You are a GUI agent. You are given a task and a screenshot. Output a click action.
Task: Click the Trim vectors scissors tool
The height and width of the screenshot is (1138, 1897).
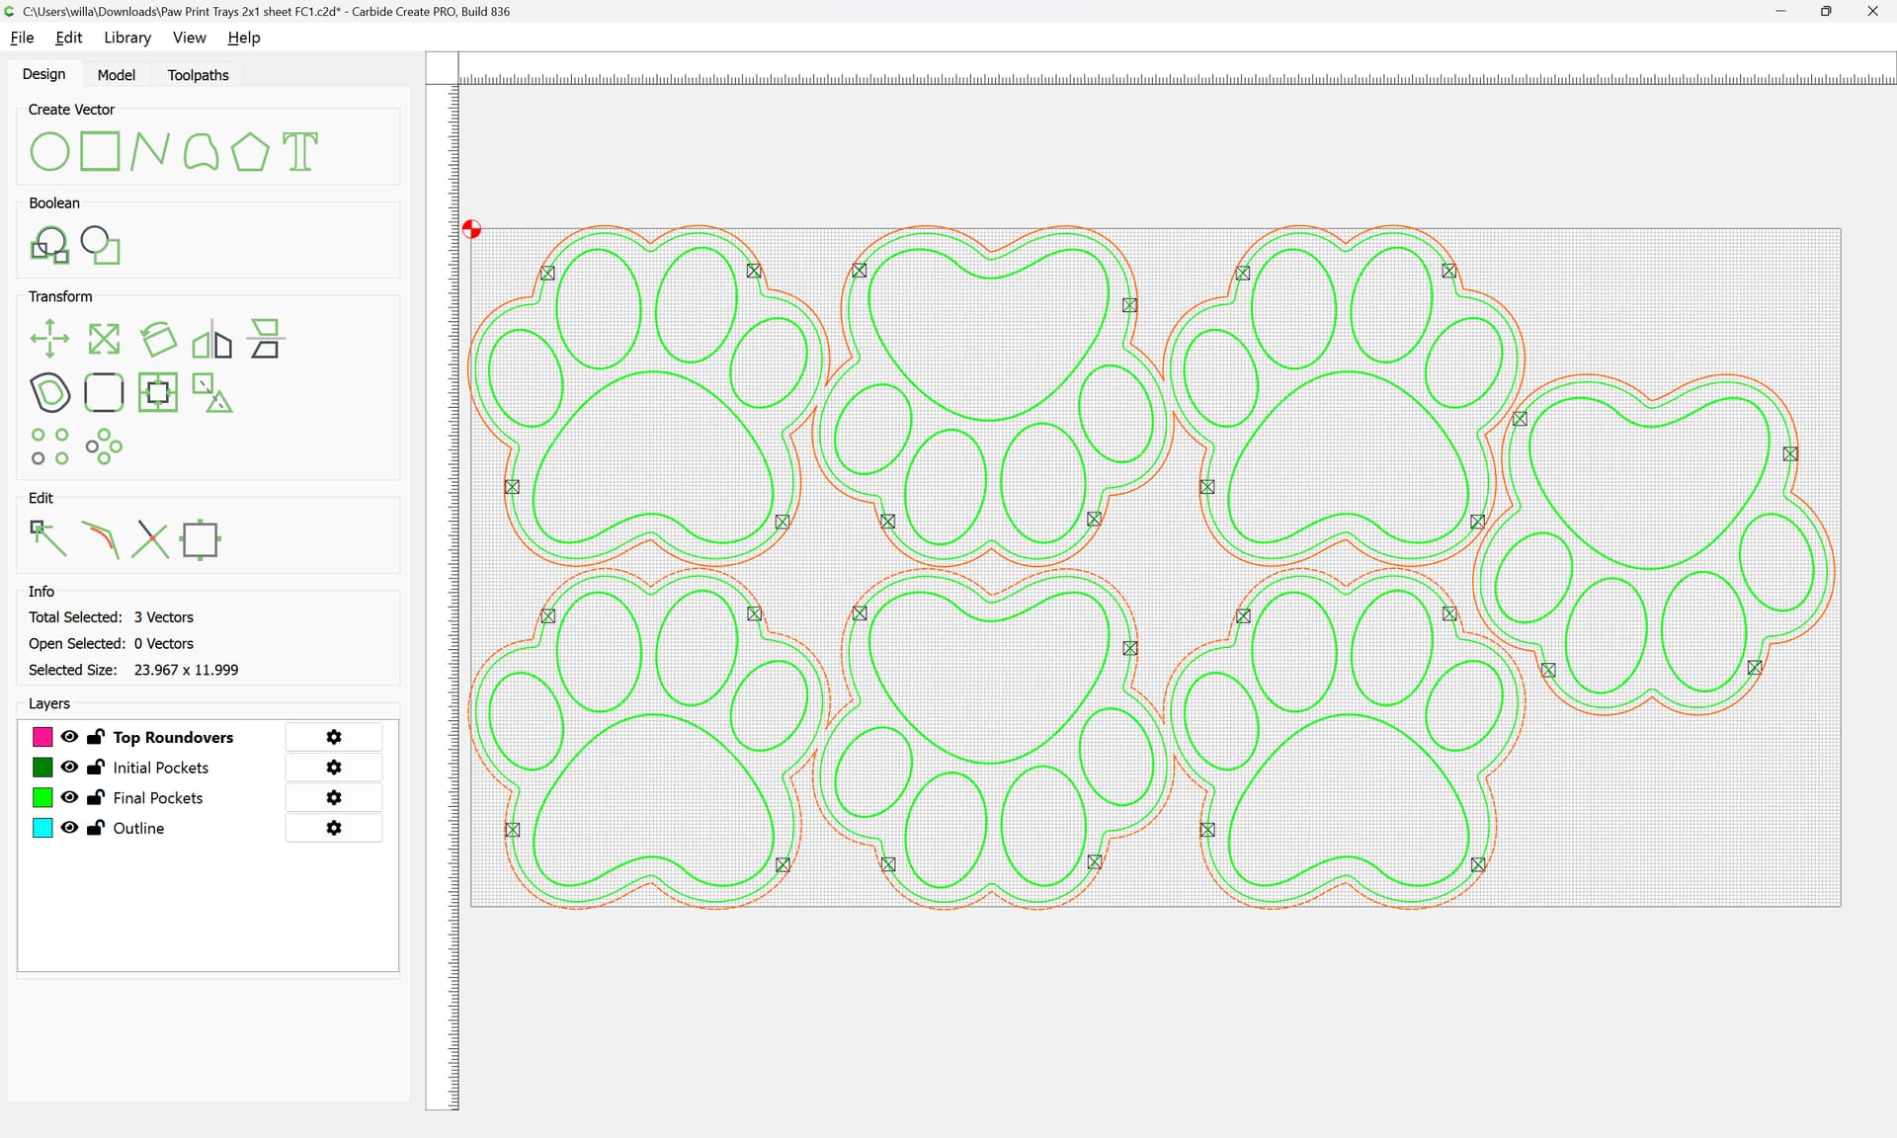[x=150, y=539]
